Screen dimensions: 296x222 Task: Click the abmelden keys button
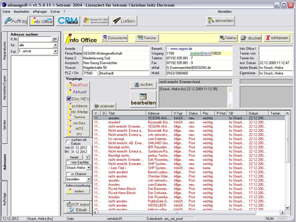(x=220, y=21)
